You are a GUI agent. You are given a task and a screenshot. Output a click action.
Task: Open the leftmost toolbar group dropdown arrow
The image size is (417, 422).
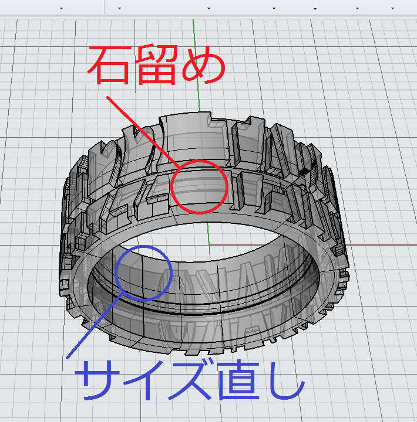click(x=62, y=9)
